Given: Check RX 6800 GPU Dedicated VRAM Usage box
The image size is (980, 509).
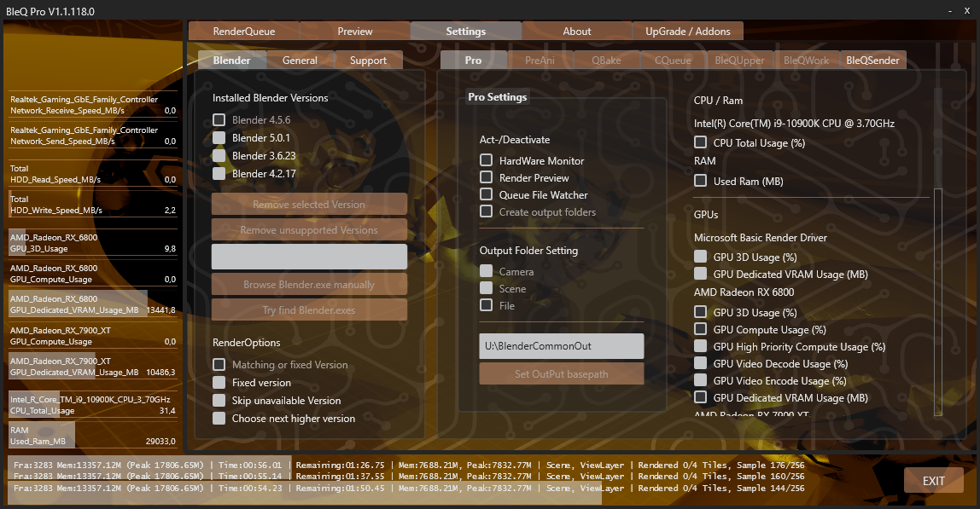Looking at the screenshot, I should click(701, 397).
